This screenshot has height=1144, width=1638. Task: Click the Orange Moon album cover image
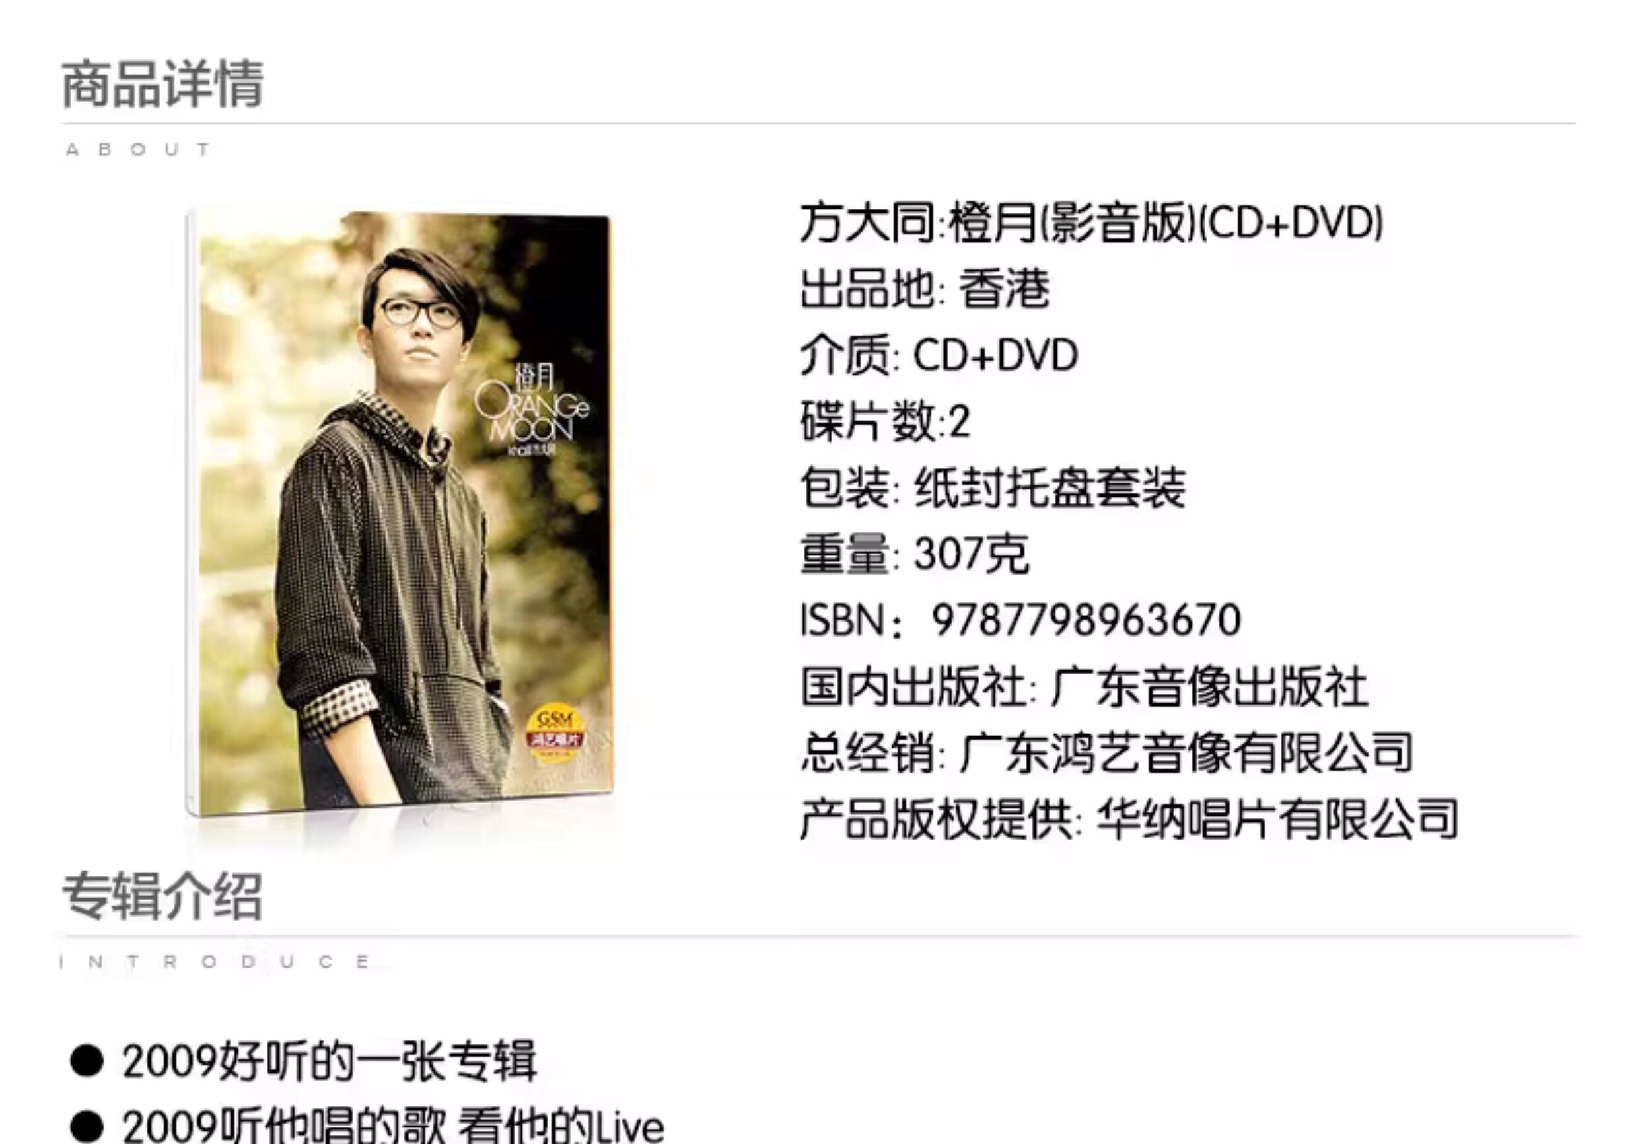click(x=400, y=513)
